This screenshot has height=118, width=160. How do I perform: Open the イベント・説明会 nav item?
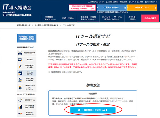(133, 18)
